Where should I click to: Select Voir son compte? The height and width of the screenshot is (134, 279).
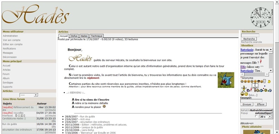(12, 40)
